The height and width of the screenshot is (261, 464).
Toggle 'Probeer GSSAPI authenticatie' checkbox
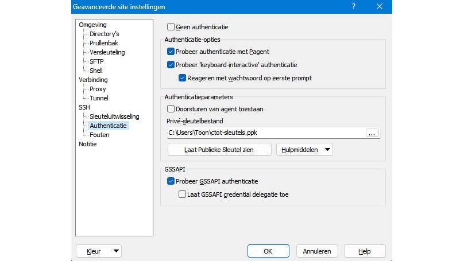171,181
